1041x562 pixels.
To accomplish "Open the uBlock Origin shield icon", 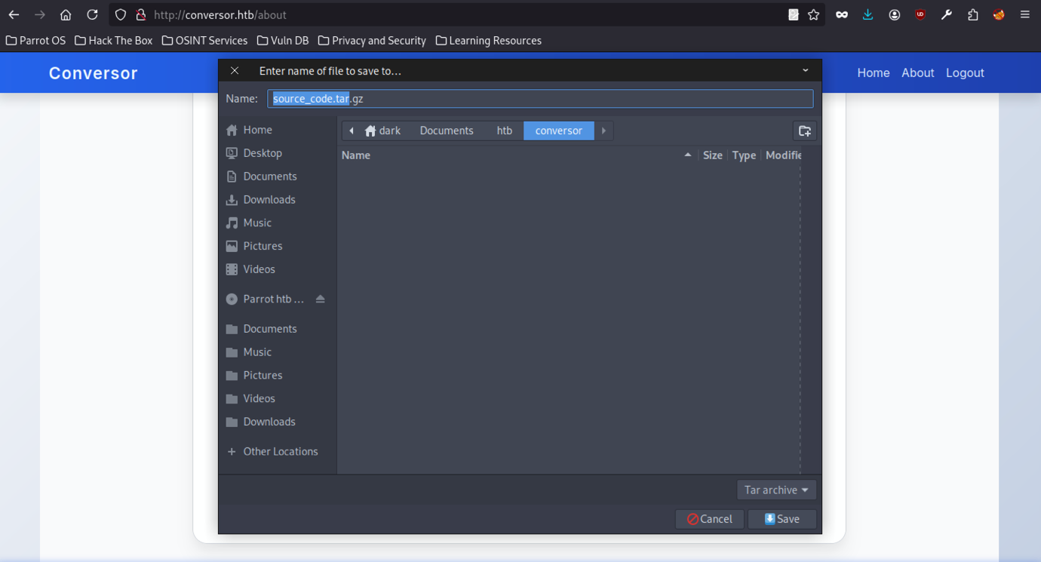I will point(920,14).
